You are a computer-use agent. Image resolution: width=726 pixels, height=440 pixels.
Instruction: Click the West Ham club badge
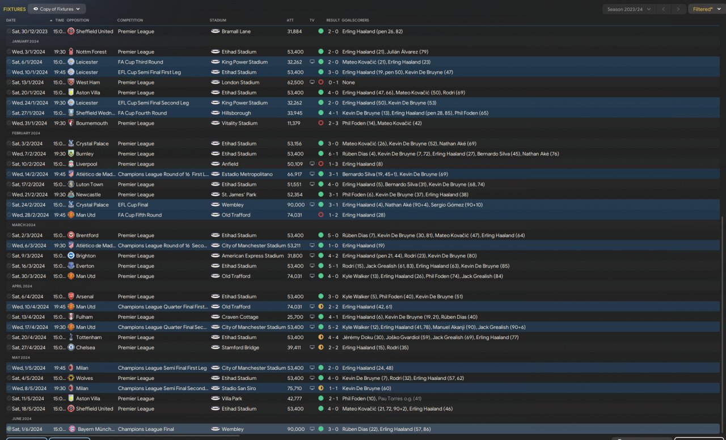click(71, 82)
